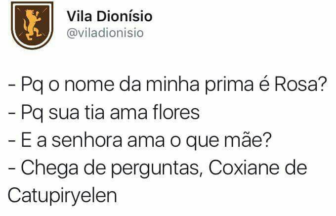Click the golden lion emblem in avatar
This screenshot has width=336, height=216.
point(32,24)
